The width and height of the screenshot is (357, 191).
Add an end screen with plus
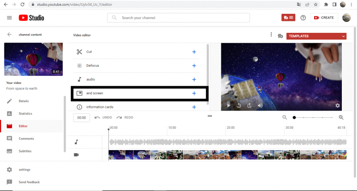(194, 93)
